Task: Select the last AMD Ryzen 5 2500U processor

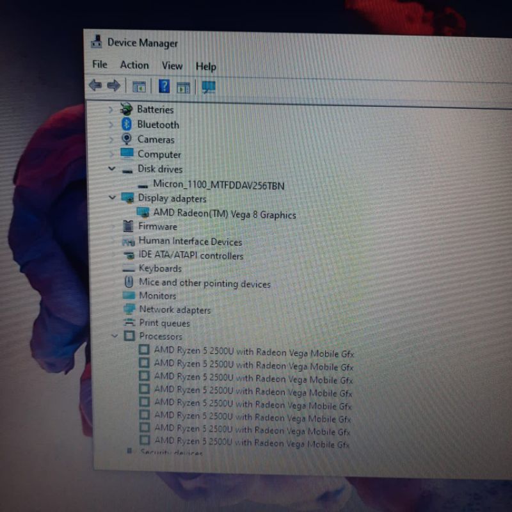Action: point(252,442)
